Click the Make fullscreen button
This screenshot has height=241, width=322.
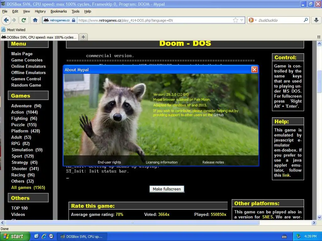pos(167,189)
